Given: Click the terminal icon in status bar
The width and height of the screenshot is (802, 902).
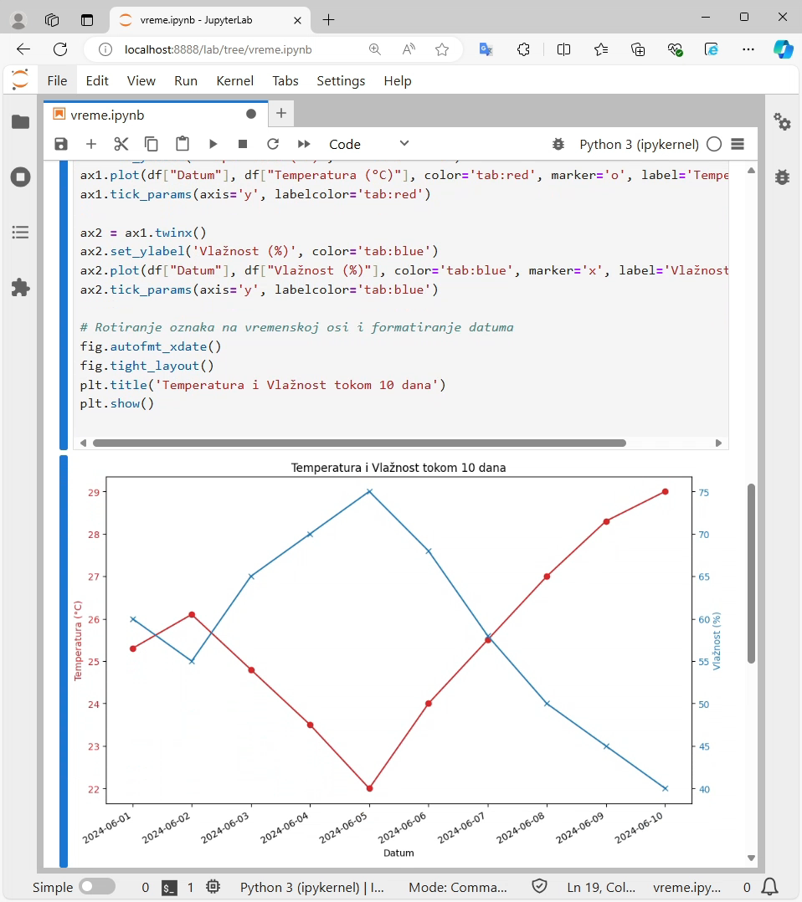Looking at the screenshot, I should pos(169,888).
